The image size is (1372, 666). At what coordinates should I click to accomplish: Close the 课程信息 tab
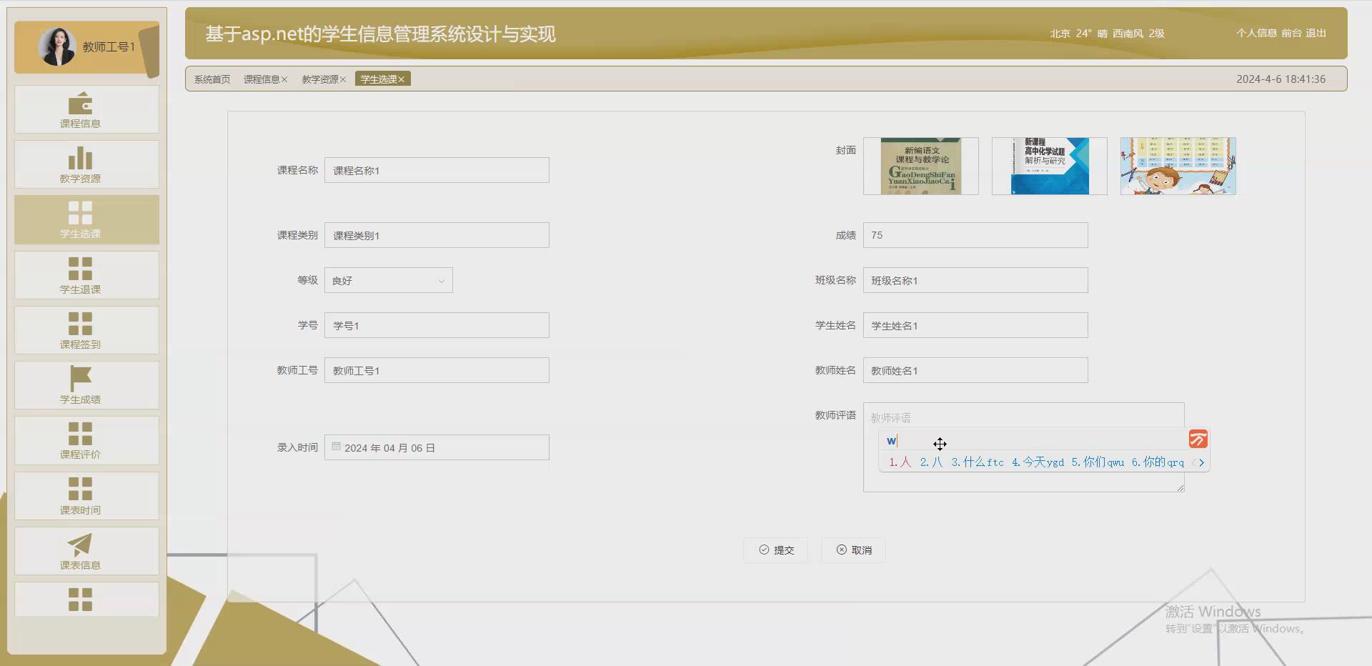point(284,79)
